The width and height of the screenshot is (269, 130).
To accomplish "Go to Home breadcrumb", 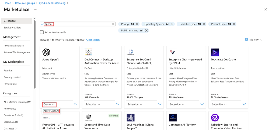I will (x=7, y=3).
